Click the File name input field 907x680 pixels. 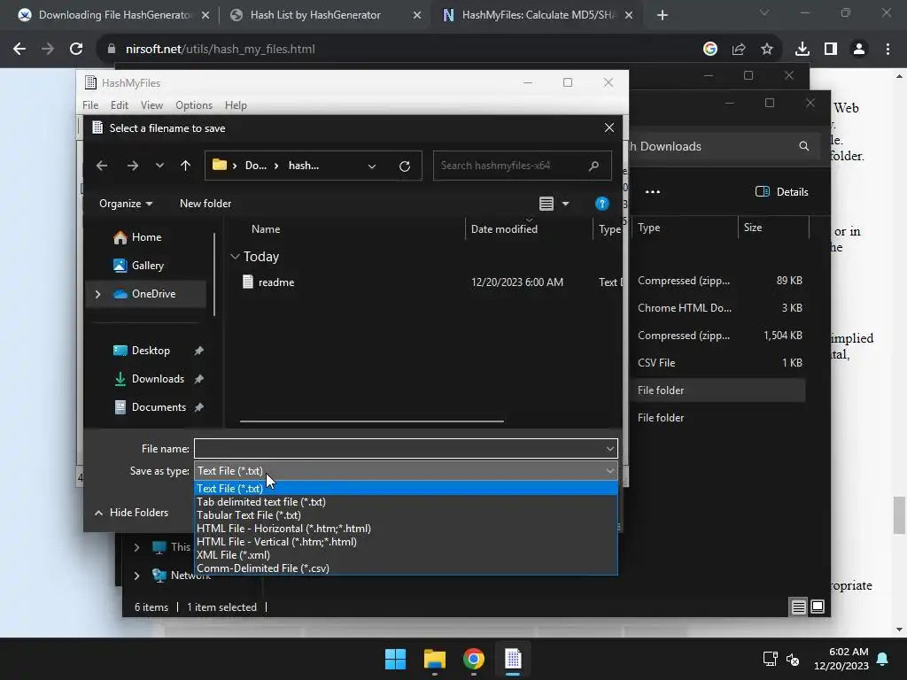[x=399, y=449]
